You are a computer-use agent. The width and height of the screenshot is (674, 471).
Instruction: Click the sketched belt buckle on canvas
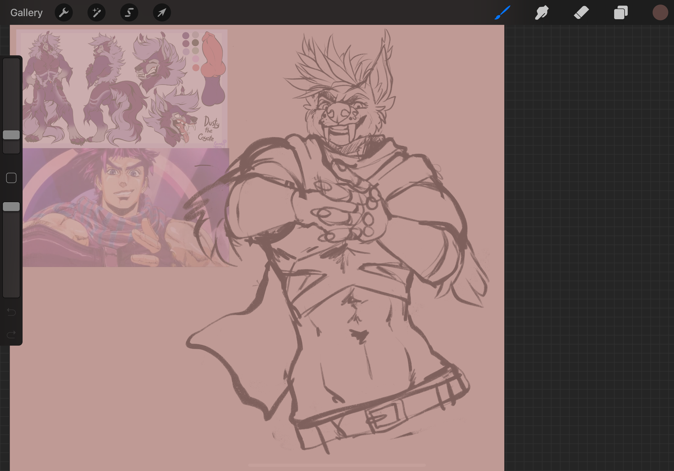[x=385, y=417]
